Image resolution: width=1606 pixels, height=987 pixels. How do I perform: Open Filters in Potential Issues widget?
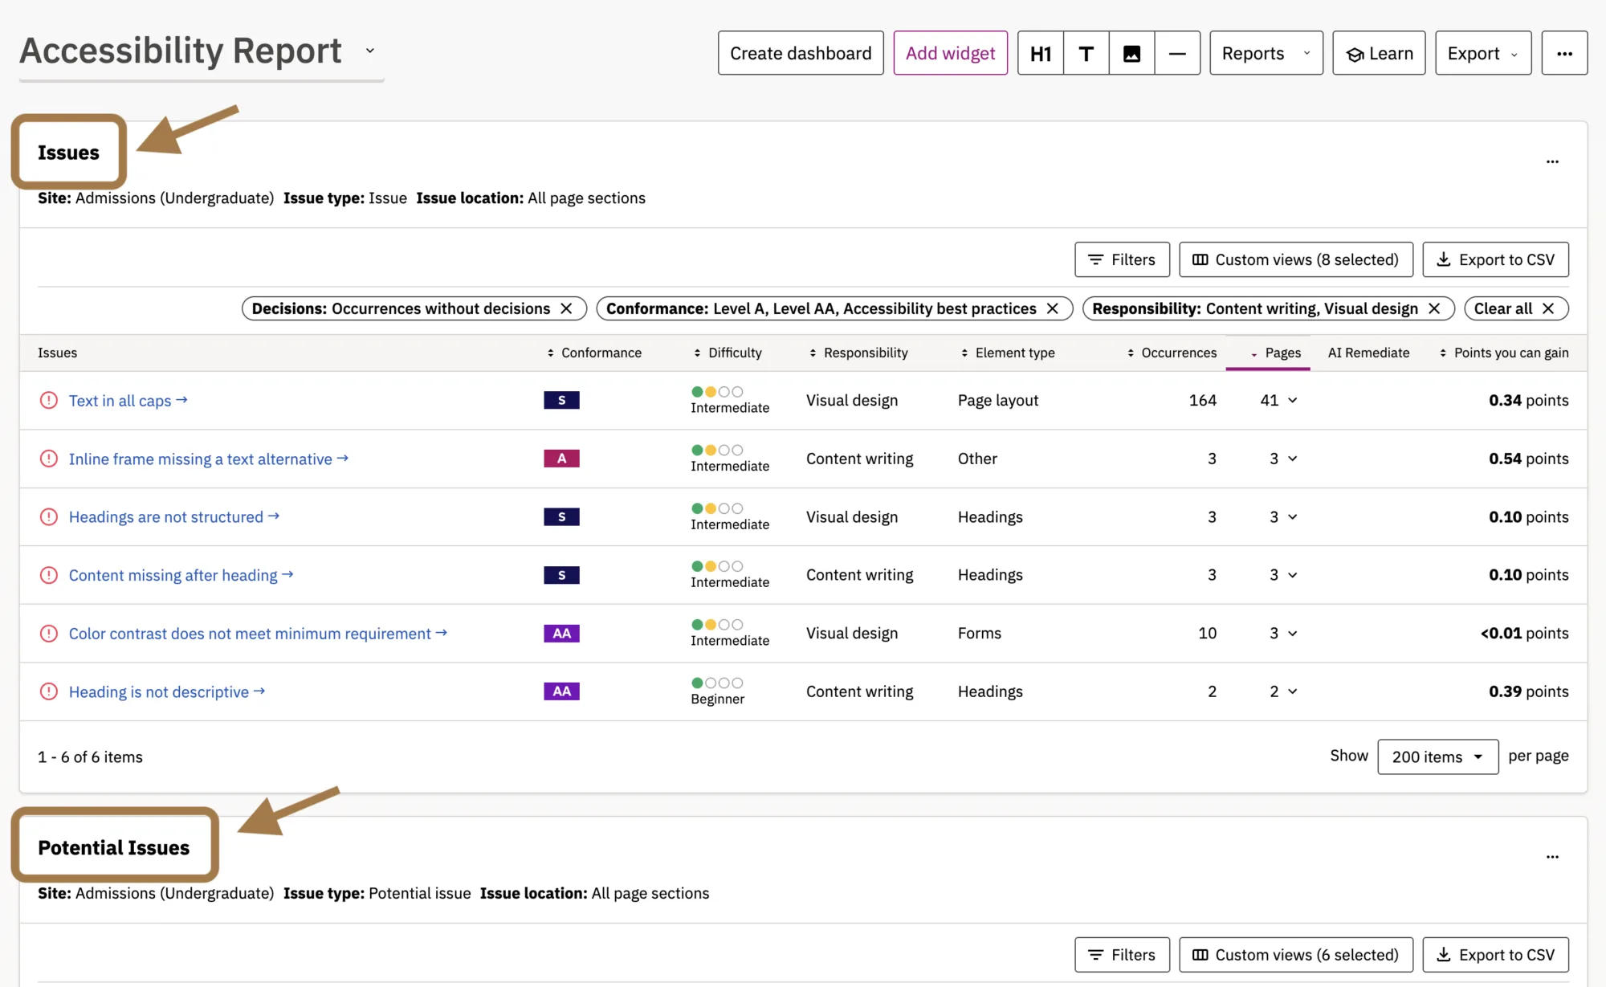pos(1122,955)
